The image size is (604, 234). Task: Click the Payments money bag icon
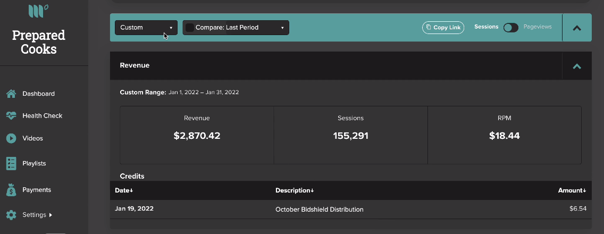pyautogui.click(x=11, y=190)
